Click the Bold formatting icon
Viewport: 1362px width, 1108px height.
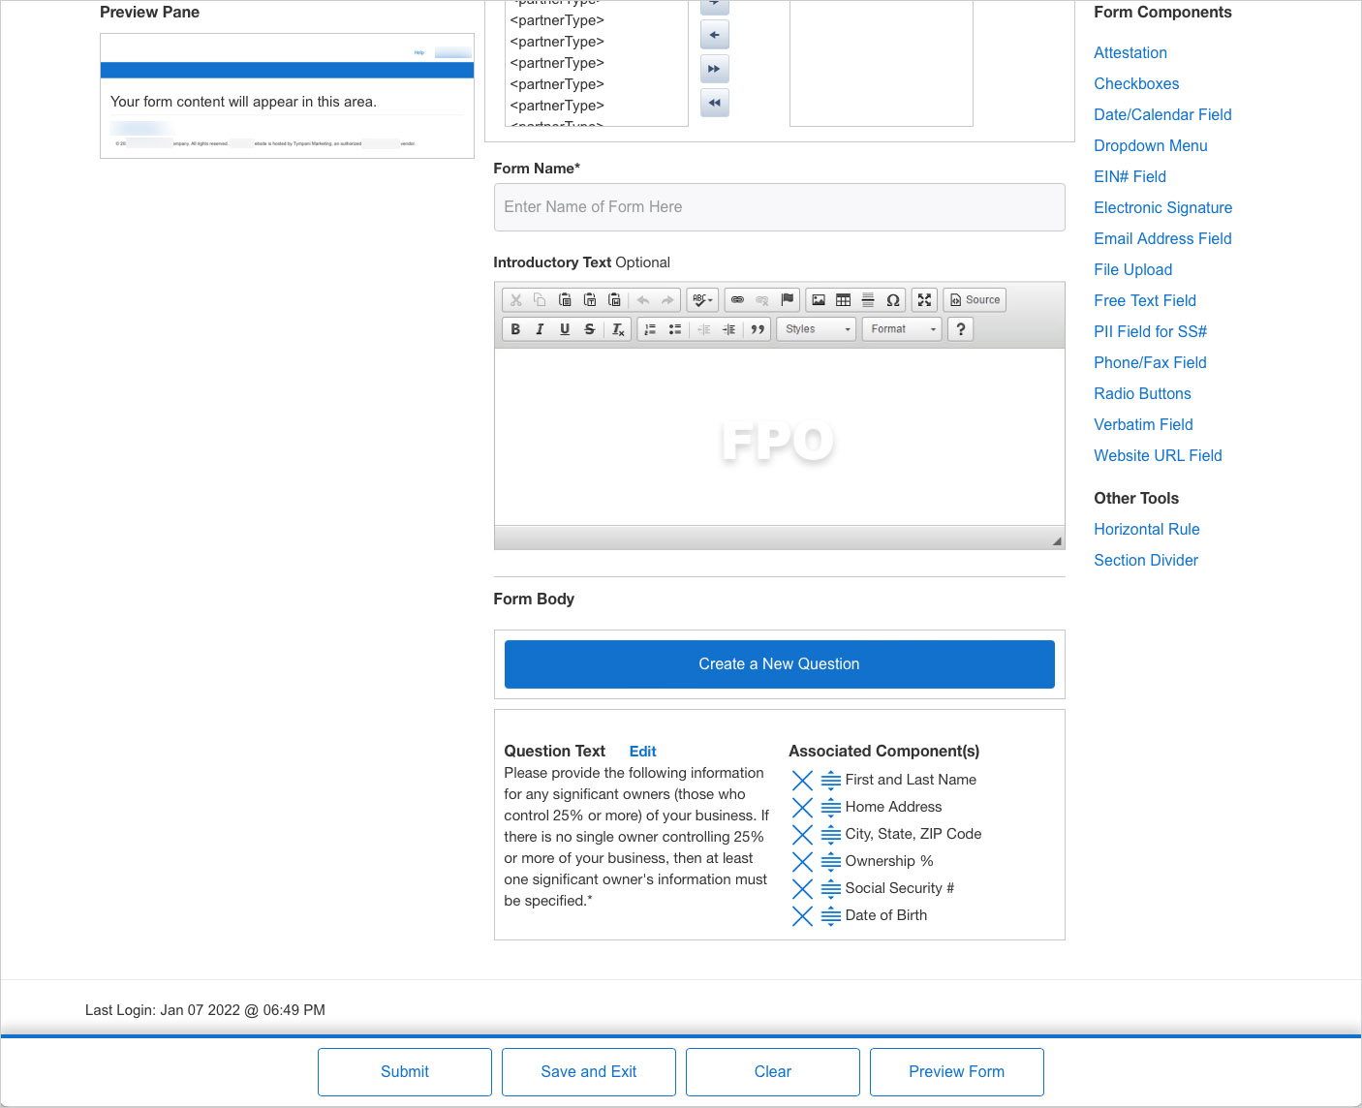(x=515, y=329)
